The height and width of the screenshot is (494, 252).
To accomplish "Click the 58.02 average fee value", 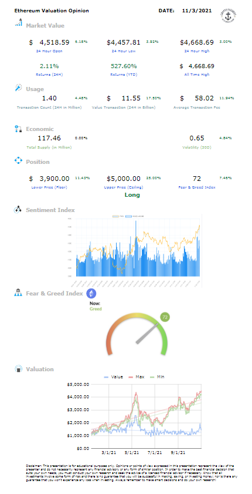I will tap(205, 99).
